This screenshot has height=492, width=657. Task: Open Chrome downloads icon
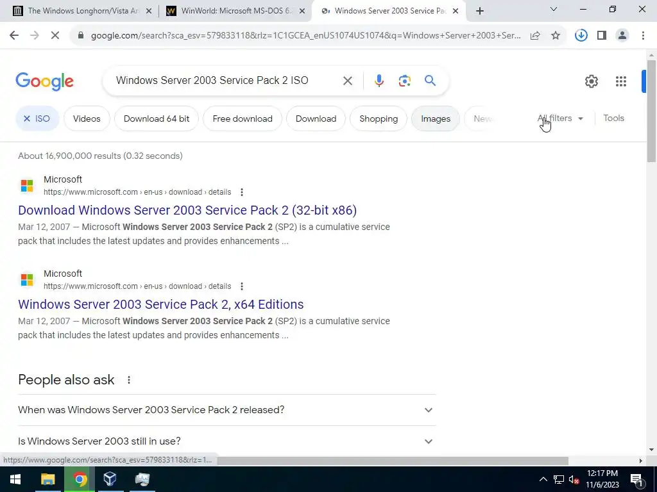[x=581, y=36]
